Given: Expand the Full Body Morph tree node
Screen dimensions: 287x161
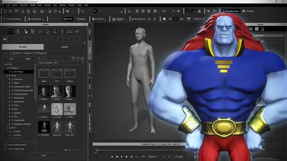Looking at the screenshot, I should [x=9, y=94].
